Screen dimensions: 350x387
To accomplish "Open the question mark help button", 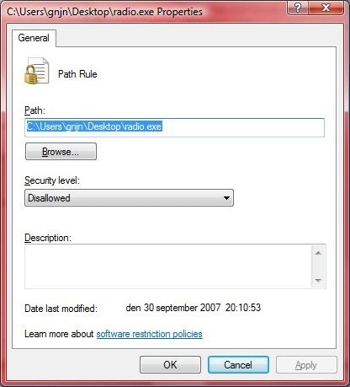I will tap(298, 8).
